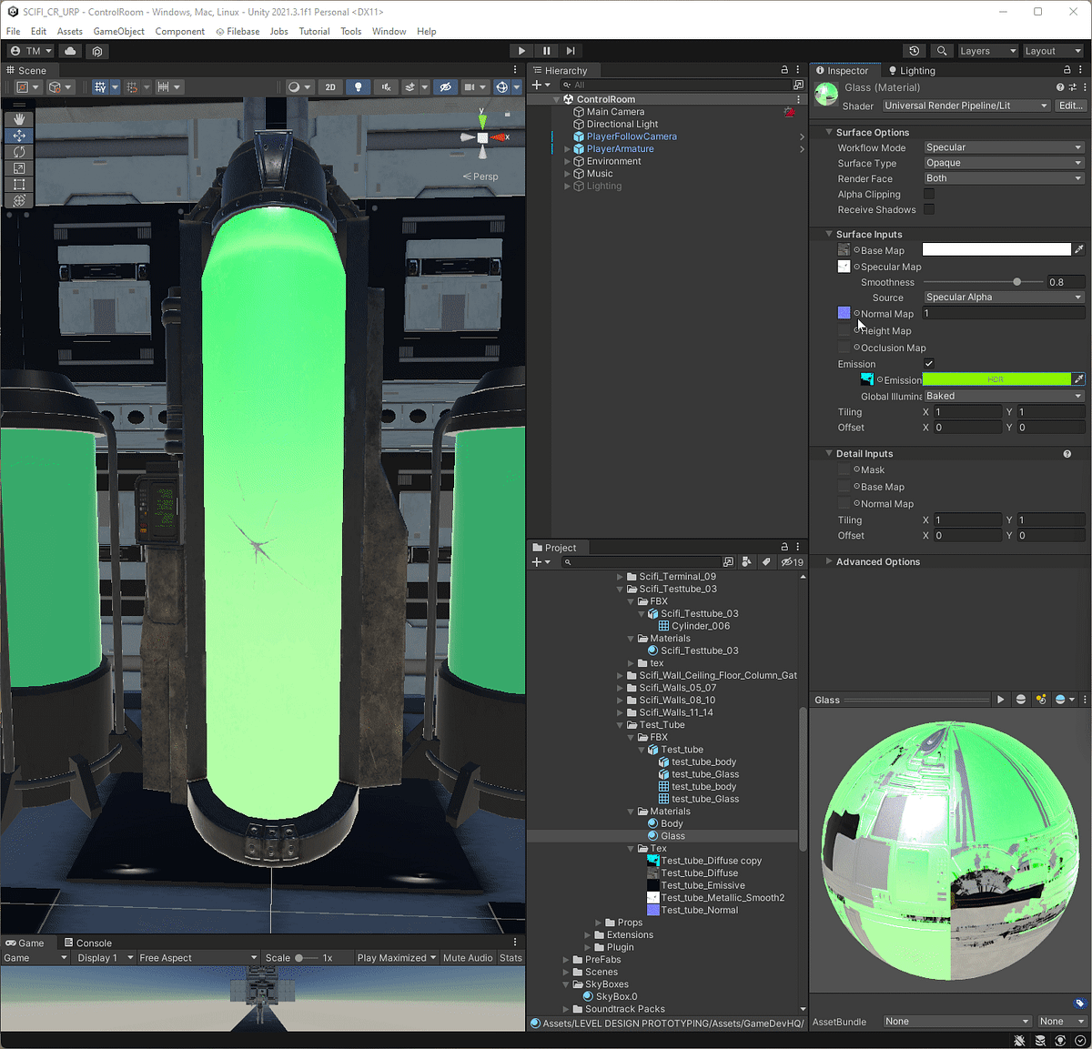Open the Assets menu
Screen dimensions: 1092x1049
(70, 31)
